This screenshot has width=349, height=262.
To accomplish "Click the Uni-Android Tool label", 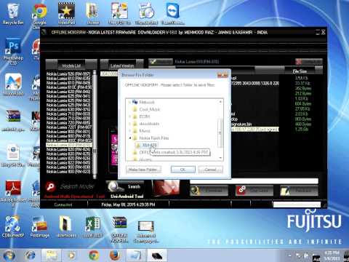I will coord(127,196).
